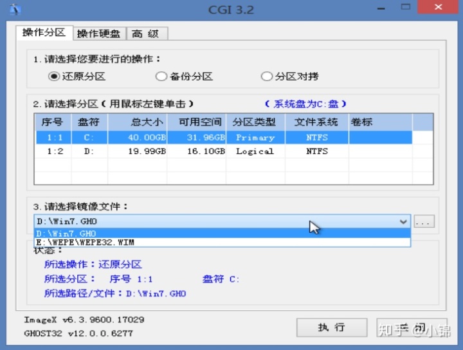Choose D:\Win7.GHO from the dropdown list
Screen dimensions: 463x350
[222, 234]
